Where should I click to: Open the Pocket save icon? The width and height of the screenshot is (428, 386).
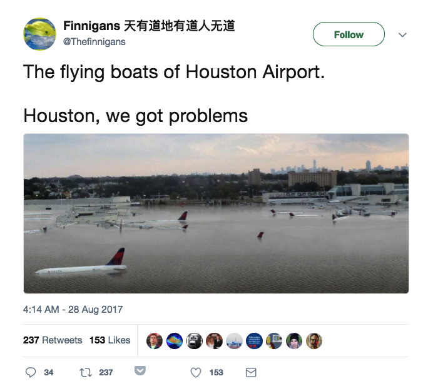[x=140, y=371]
